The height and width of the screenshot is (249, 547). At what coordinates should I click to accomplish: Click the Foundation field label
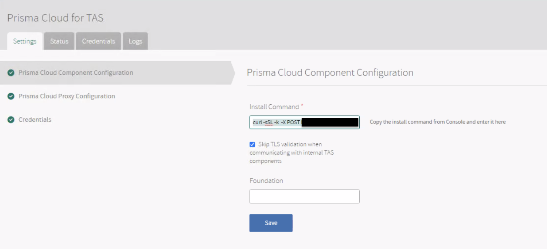pos(266,181)
